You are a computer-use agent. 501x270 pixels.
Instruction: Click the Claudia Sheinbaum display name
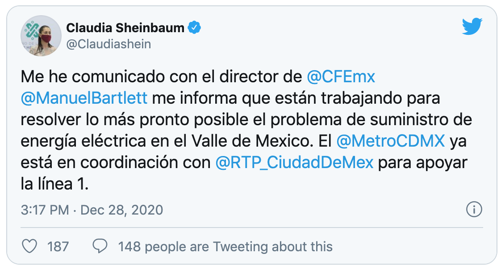coord(125,28)
